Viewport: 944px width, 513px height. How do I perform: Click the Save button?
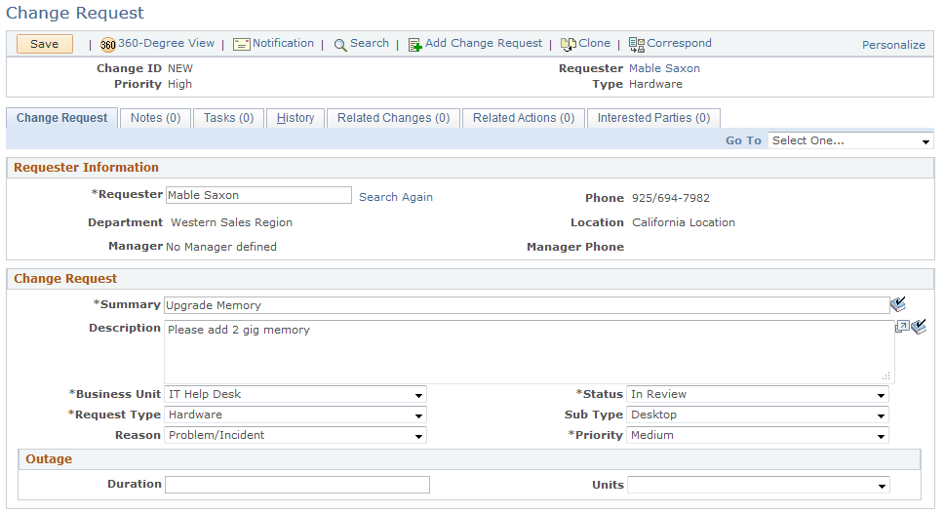pos(45,44)
